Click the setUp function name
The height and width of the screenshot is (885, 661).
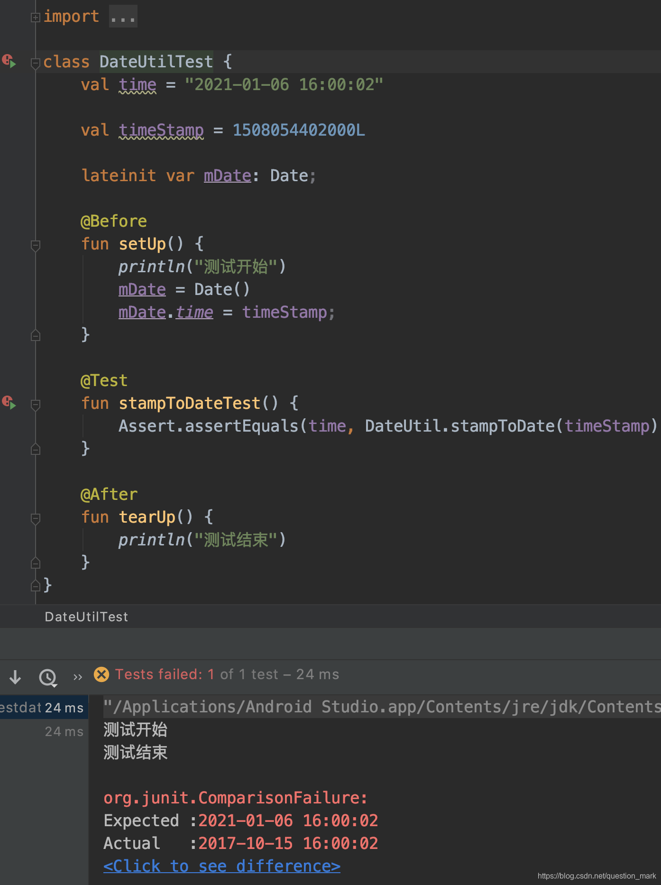pos(142,244)
